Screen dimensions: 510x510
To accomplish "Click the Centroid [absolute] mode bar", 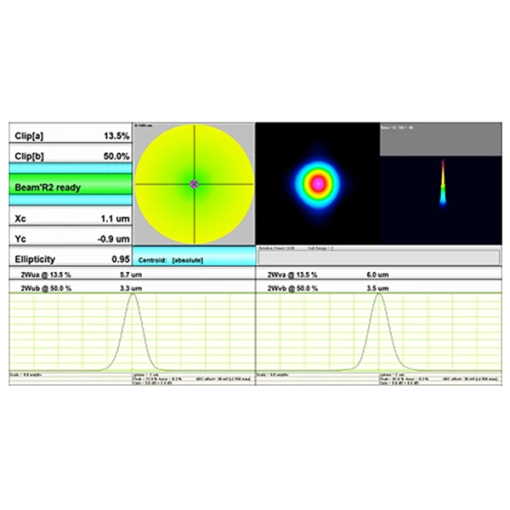I will pos(194,257).
